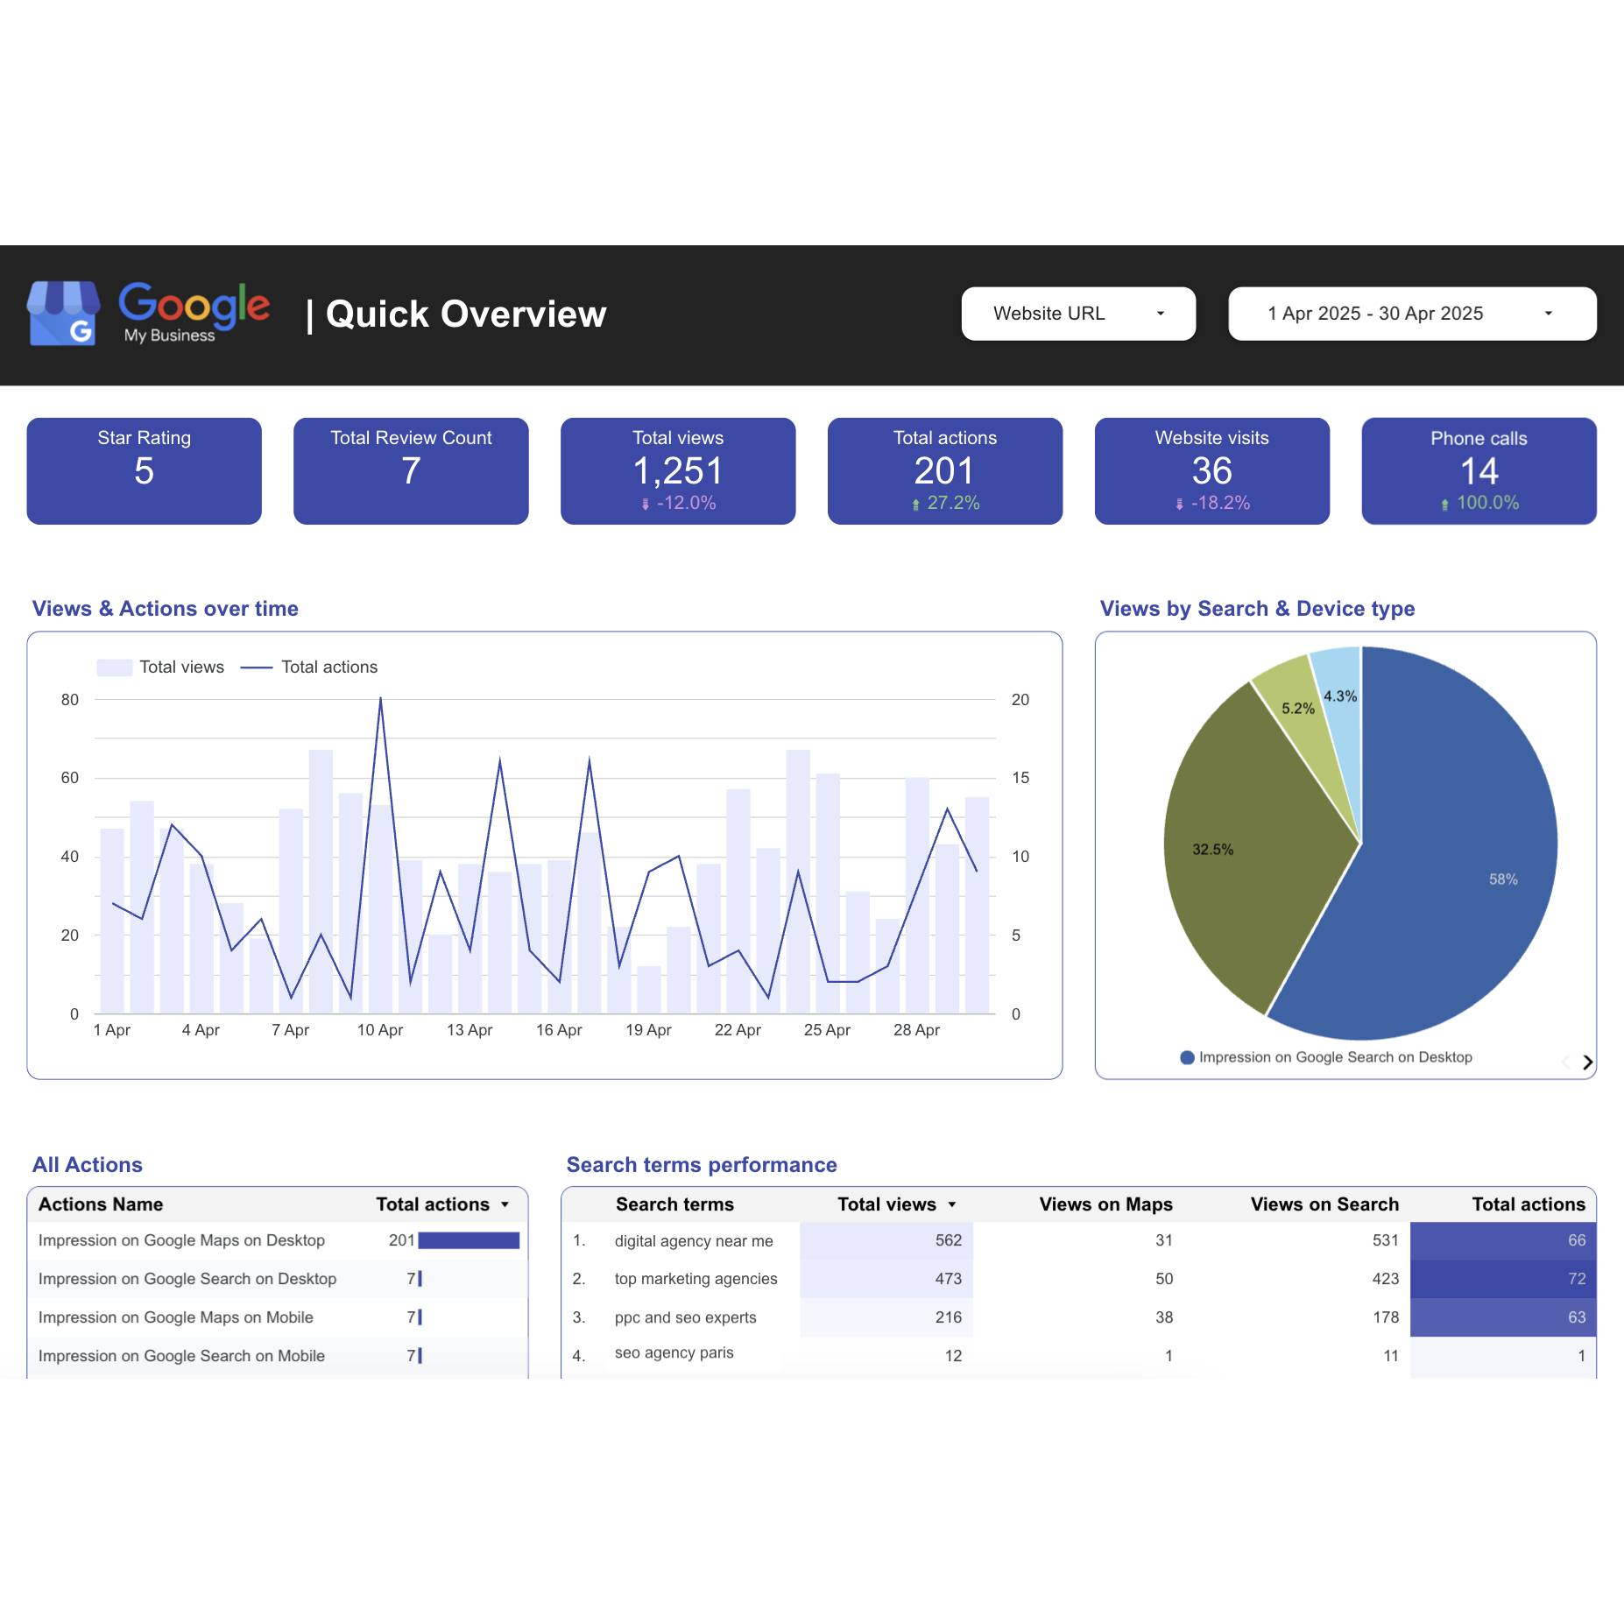Click the Total views legend swatch
The image size is (1624, 1624).
coord(115,667)
